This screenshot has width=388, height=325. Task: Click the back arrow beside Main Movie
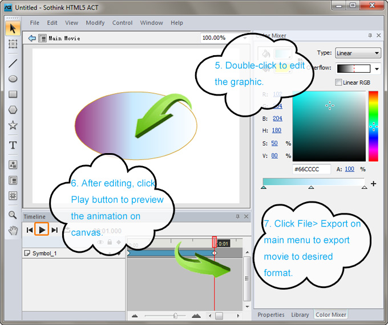(32, 38)
